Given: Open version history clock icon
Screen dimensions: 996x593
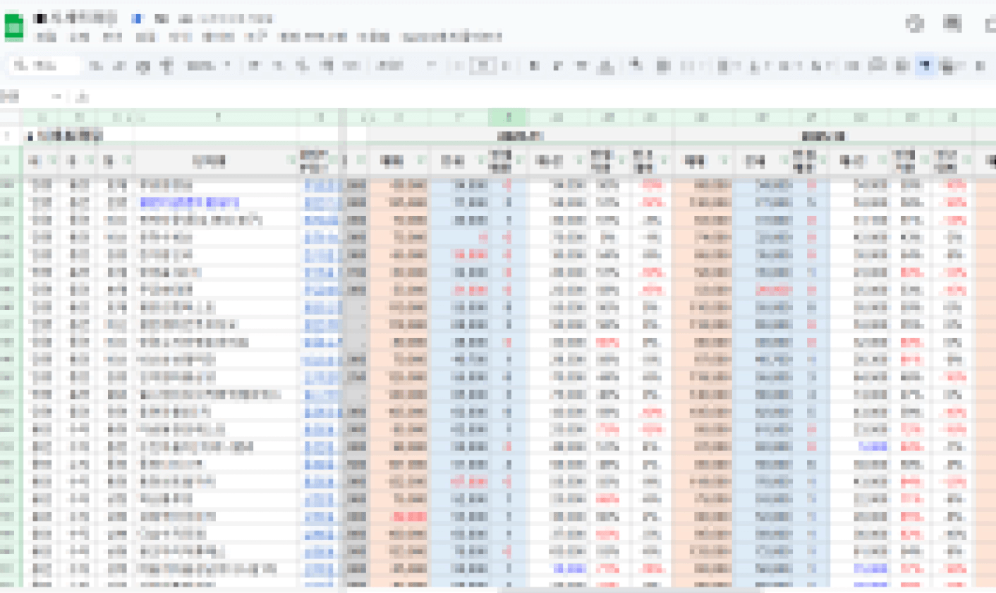Looking at the screenshot, I should tap(915, 24).
